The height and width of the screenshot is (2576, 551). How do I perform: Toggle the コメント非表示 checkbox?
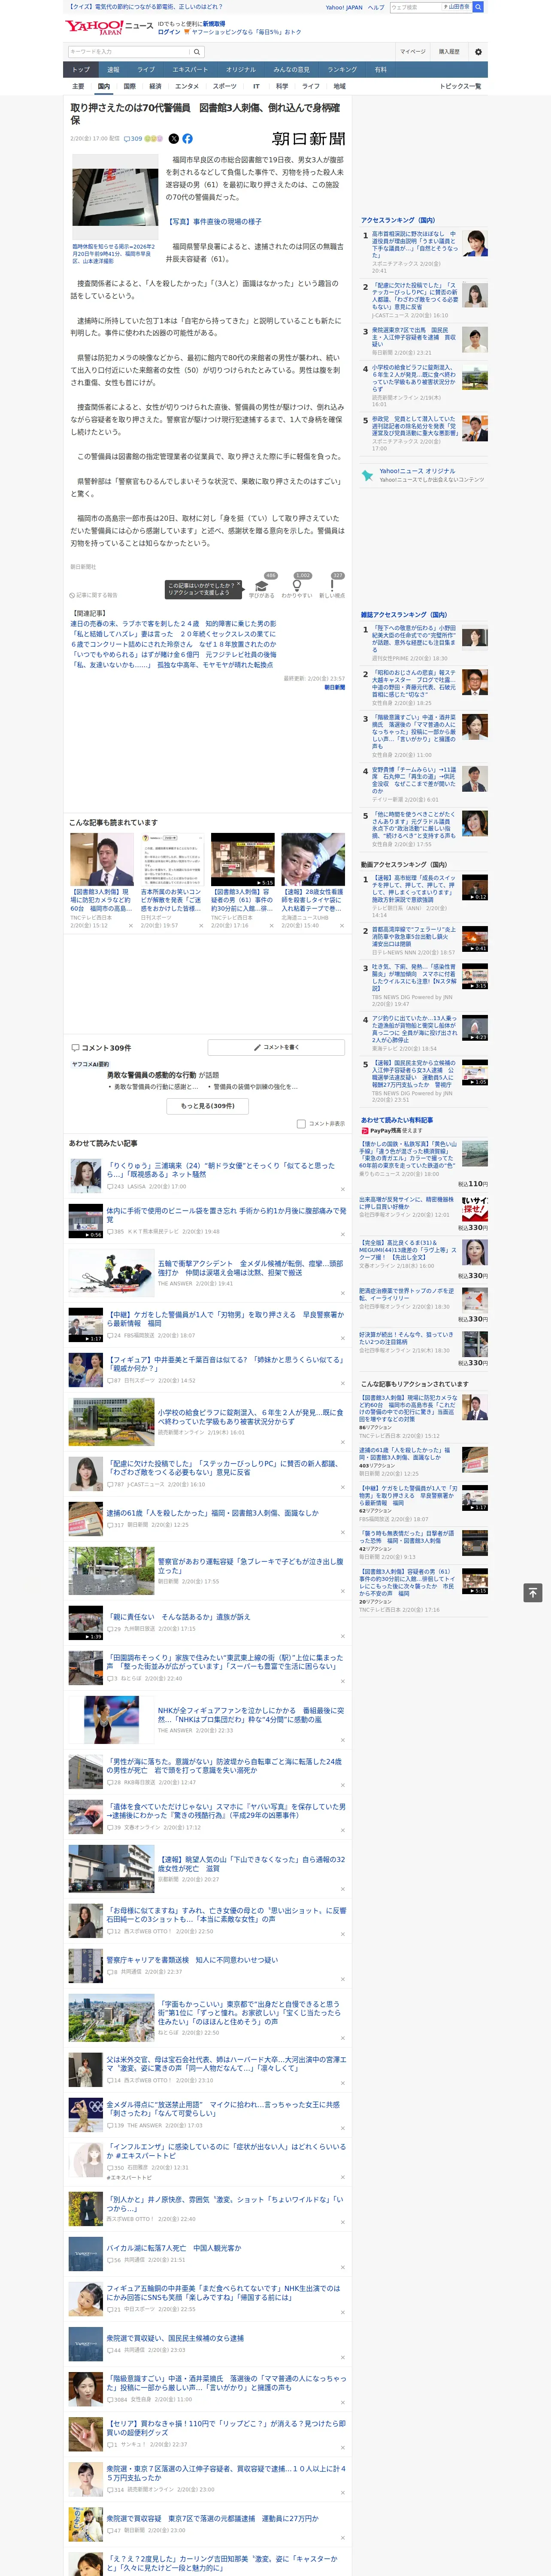(301, 1124)
